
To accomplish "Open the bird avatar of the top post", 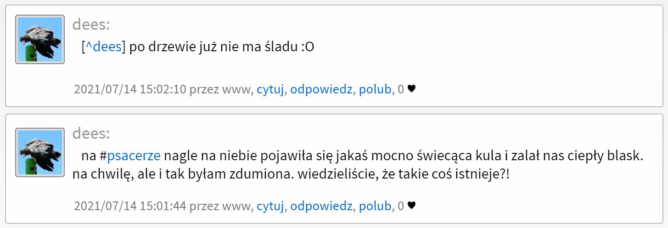I will point(39,39).
